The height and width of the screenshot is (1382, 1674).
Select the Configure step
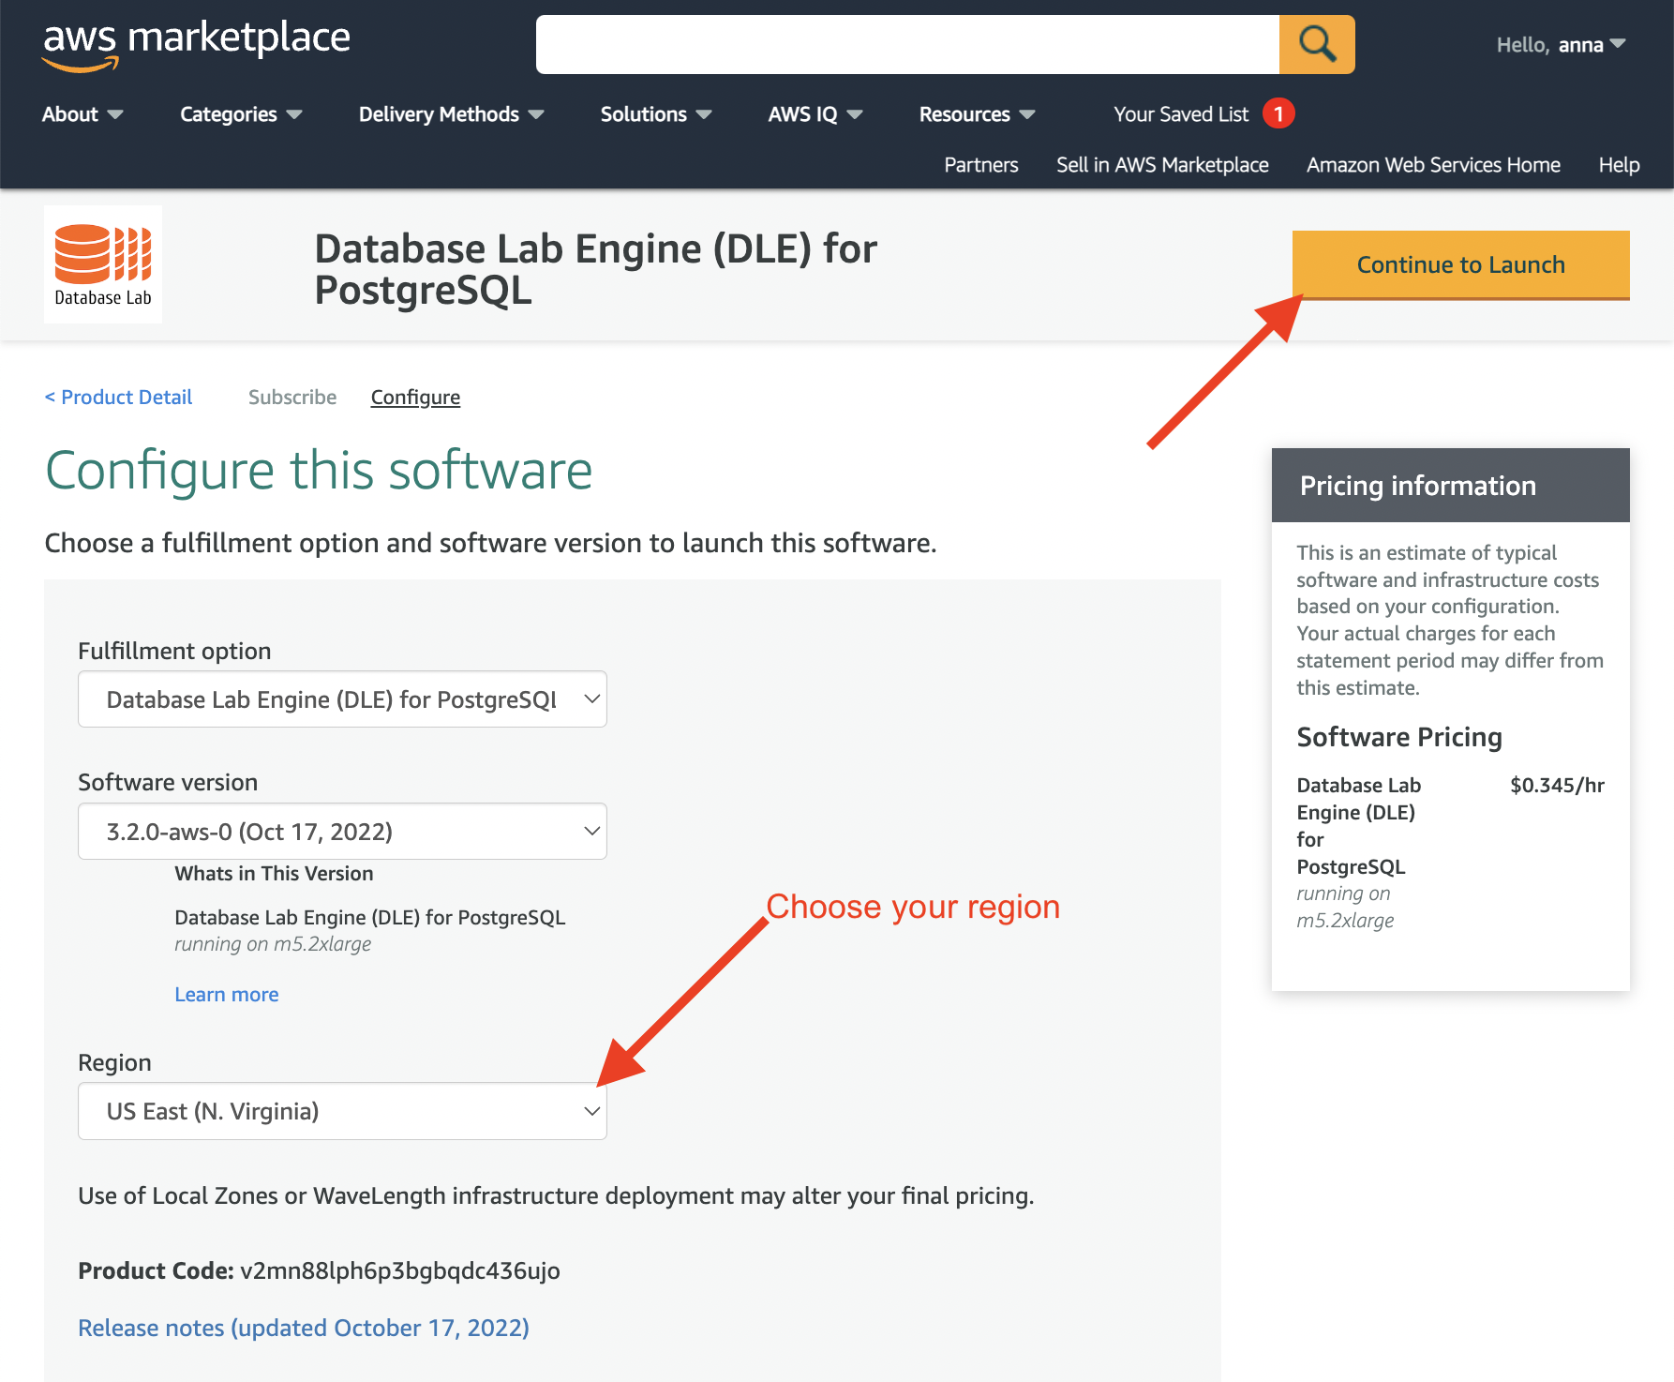415,398
